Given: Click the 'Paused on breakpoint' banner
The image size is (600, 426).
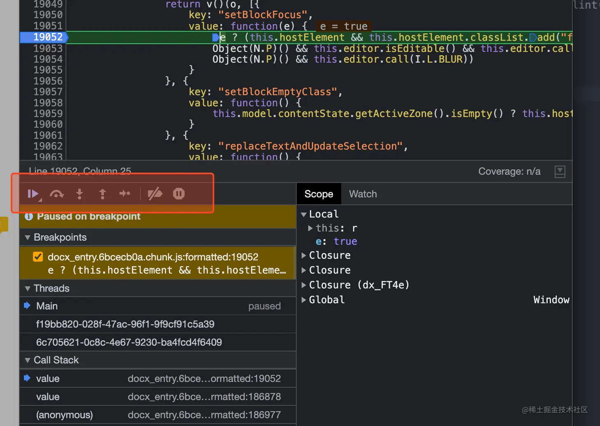Looking at the screenshot, I should [158, 217].
